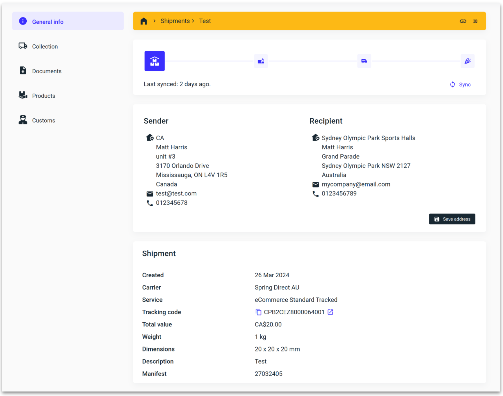Click the label icon on the shipment timeline
Image resolution: width=503 pixels, height=396 pixels.
pos(261,61)
